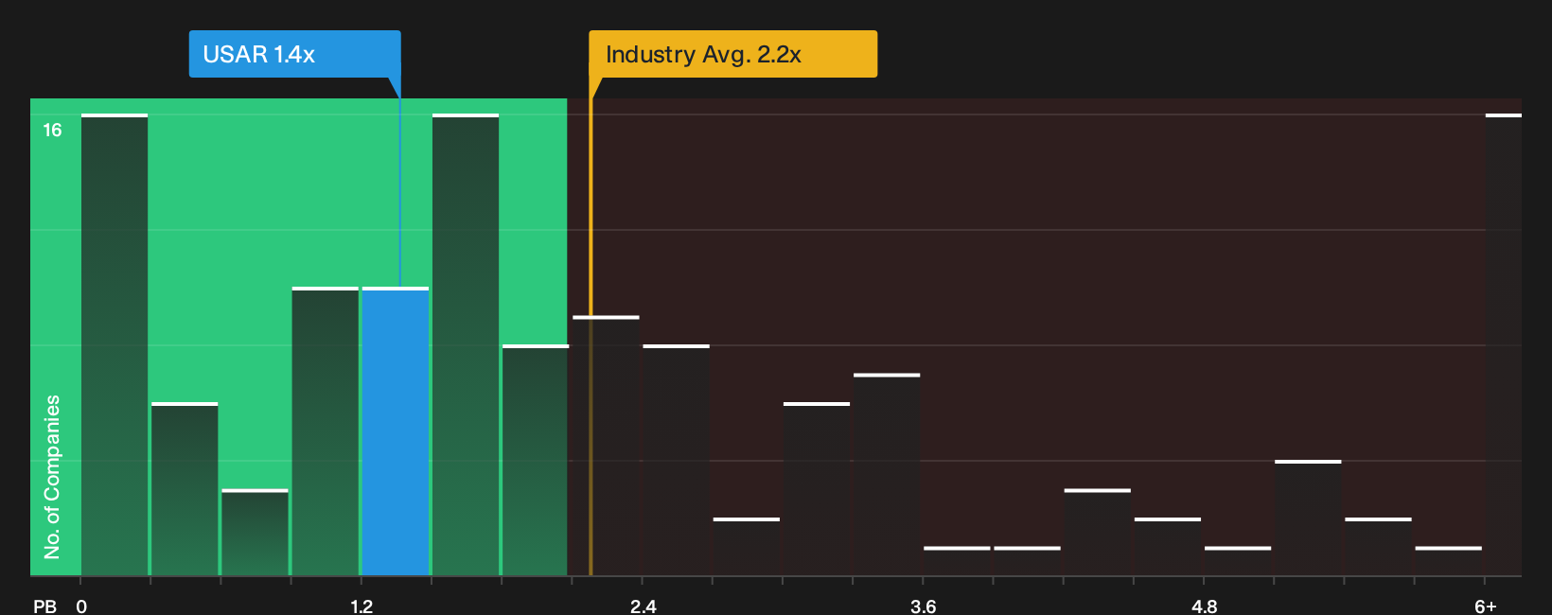The image size is (1552, 615).
Task: Click the 6+ overflow bar at the chart's edge
Action: click(1504, 344)
